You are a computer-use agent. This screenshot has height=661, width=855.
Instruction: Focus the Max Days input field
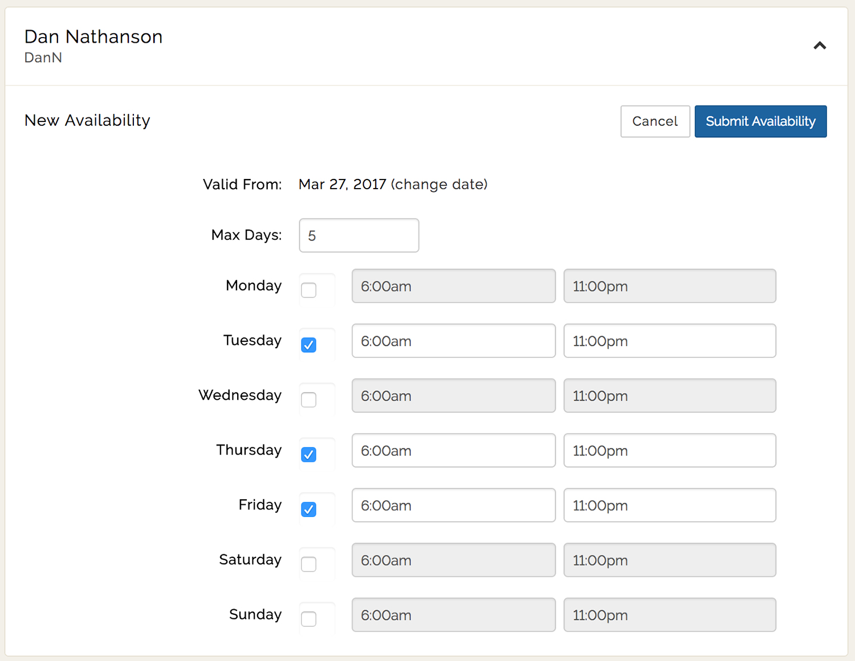pos(359,235)
